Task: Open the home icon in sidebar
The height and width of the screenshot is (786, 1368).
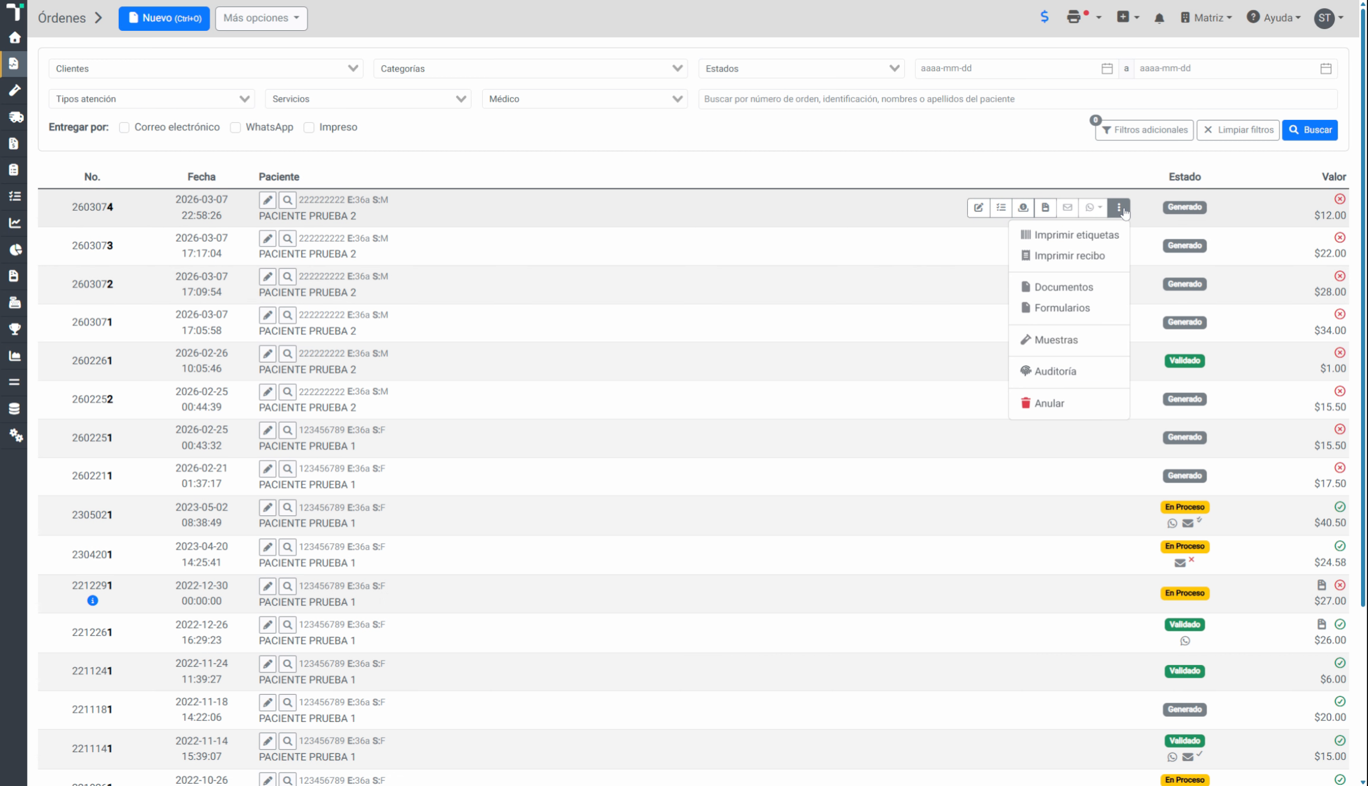Action: [15, 38]
